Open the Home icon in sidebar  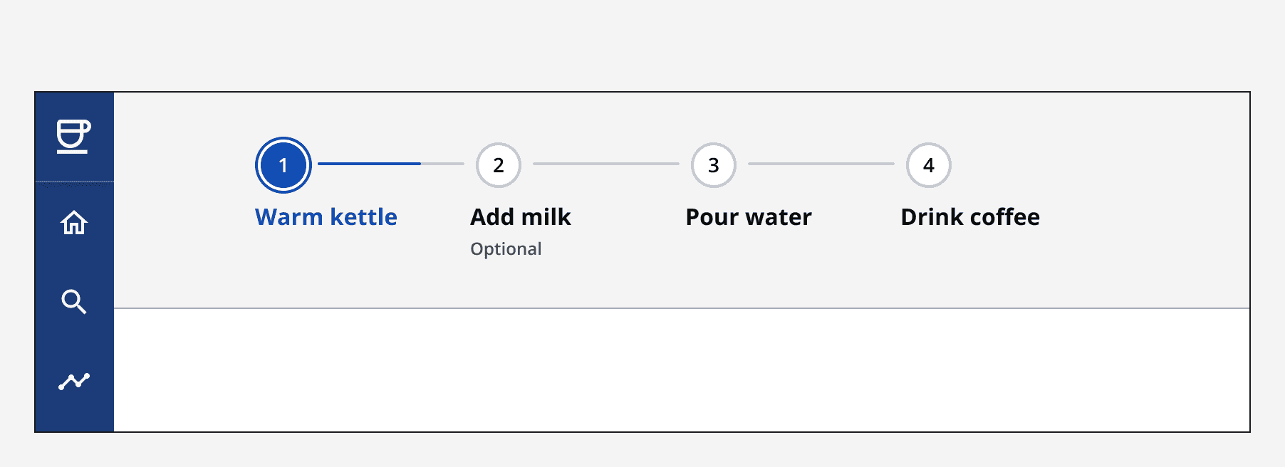click(x=73, y=223)
